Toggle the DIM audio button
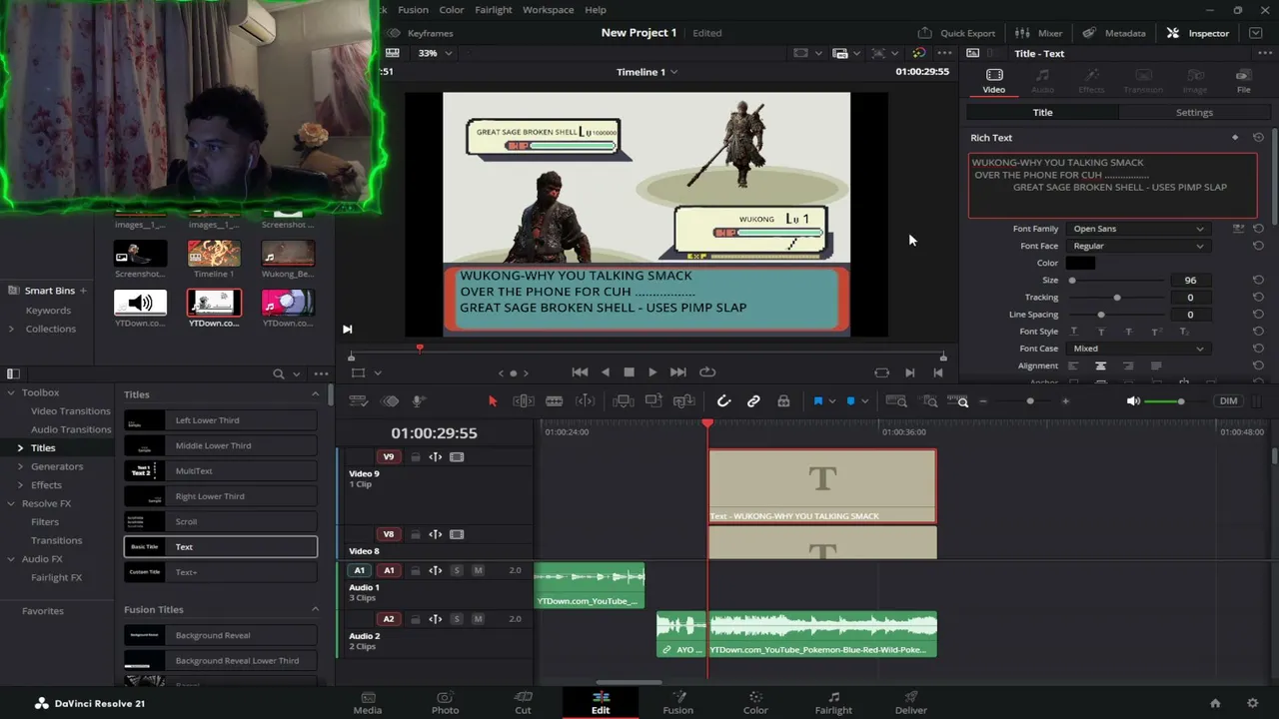Image resolution: width=1279 pixels, height=719 pixels. (1228, 401)
